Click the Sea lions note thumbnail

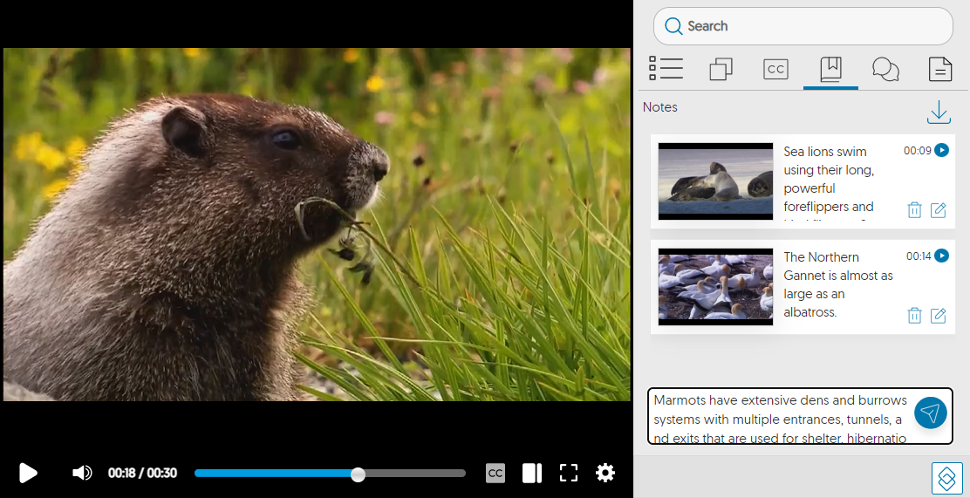coord(716,181)
